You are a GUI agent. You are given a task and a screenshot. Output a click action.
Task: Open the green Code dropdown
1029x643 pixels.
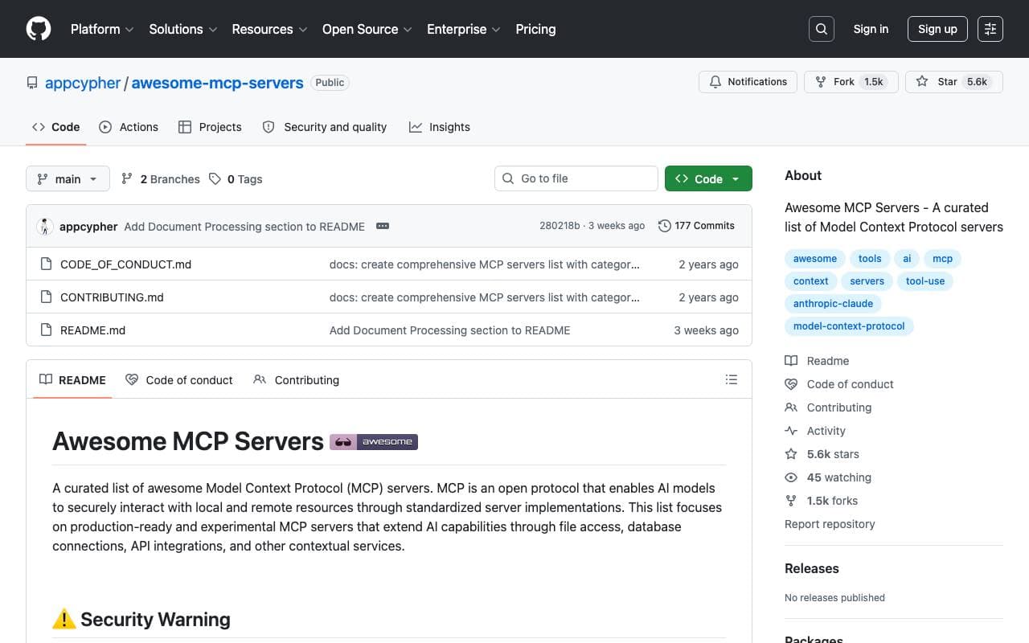708,178
